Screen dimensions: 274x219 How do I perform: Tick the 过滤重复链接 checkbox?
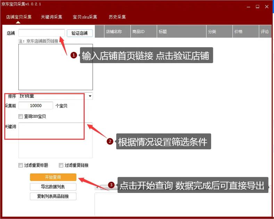click(x=61, y=165)
